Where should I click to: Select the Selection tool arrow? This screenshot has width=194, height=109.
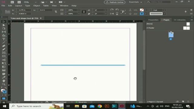[4, 21]
